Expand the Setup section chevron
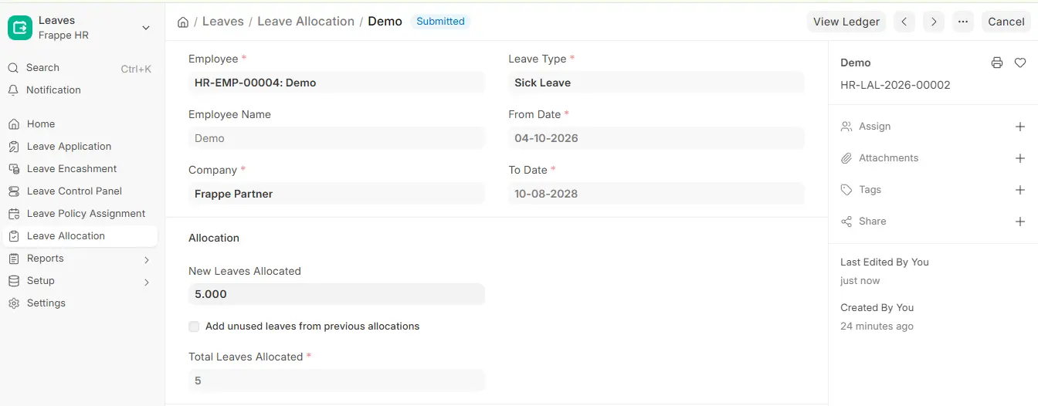The height and width of the screenshot is (406, 1038). point(147,283)
